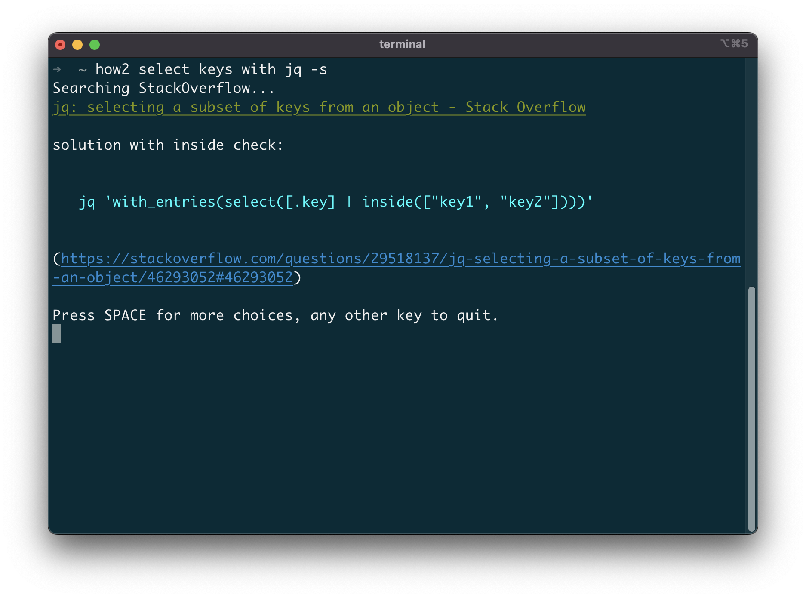Click the tilde home directory symbol
This screenshot has height=598, width=806.
point(83,70)
